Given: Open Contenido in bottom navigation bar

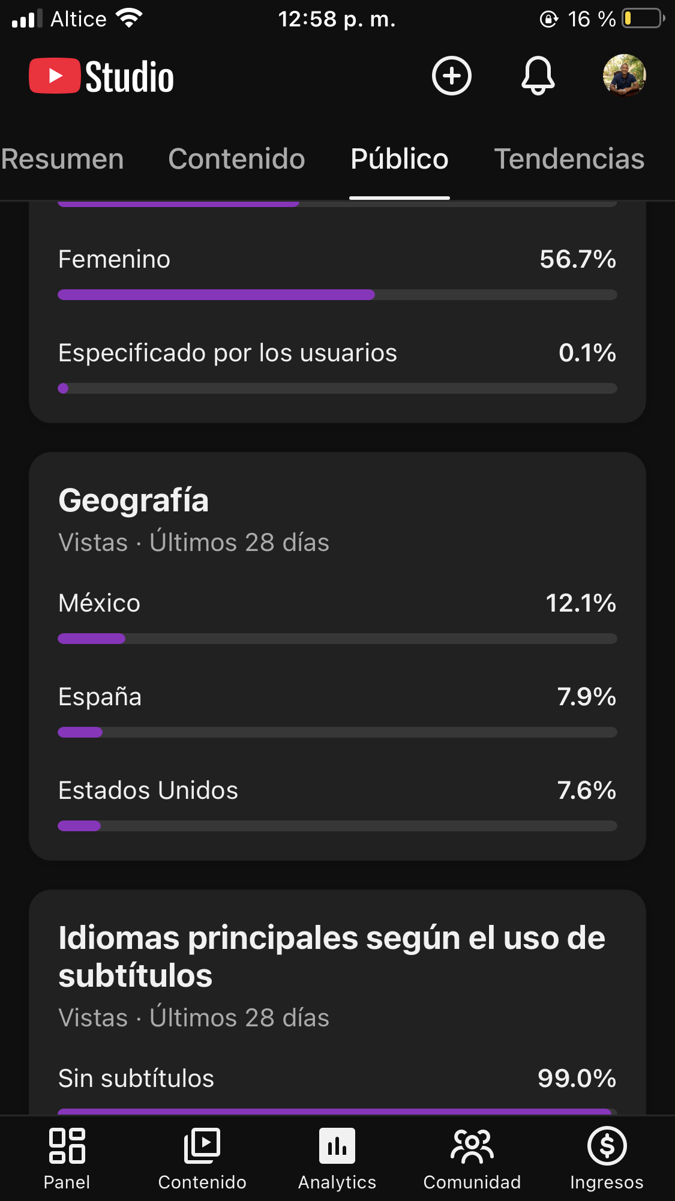Looking at the screenshot, I should tap(202, 1159).
